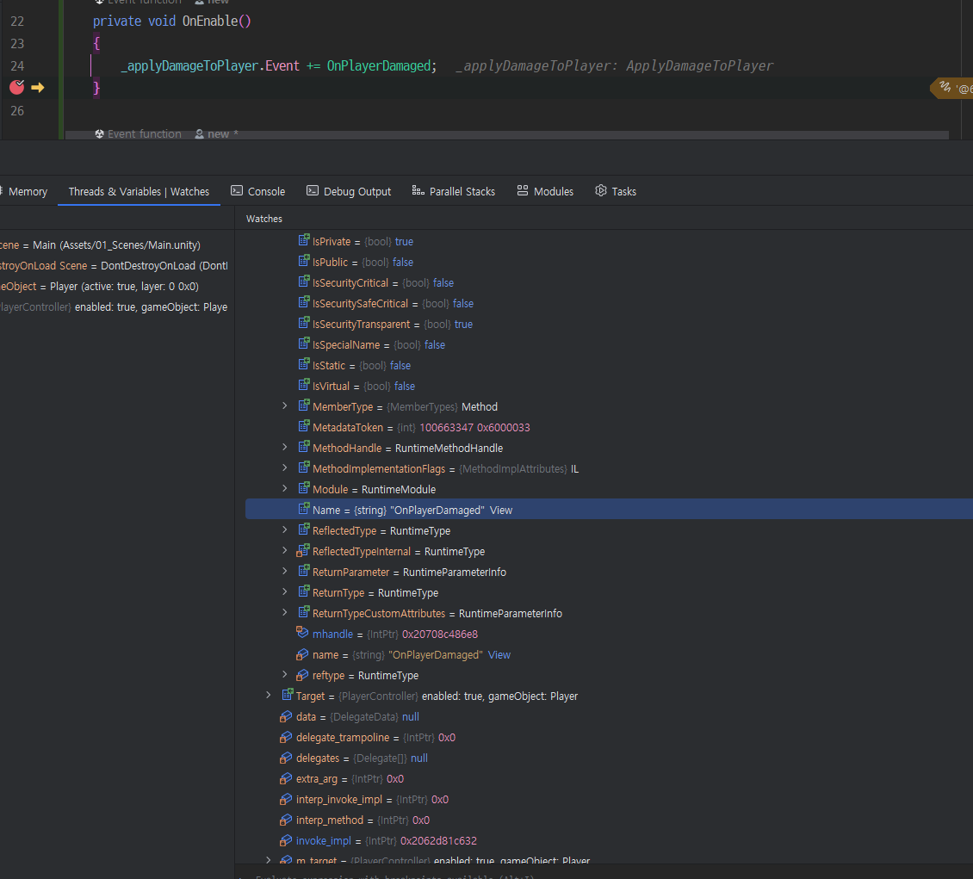The height and width of the screenshot is (879, 973).
Task: Click the Watches panel header
Action: tap(263, 219)
